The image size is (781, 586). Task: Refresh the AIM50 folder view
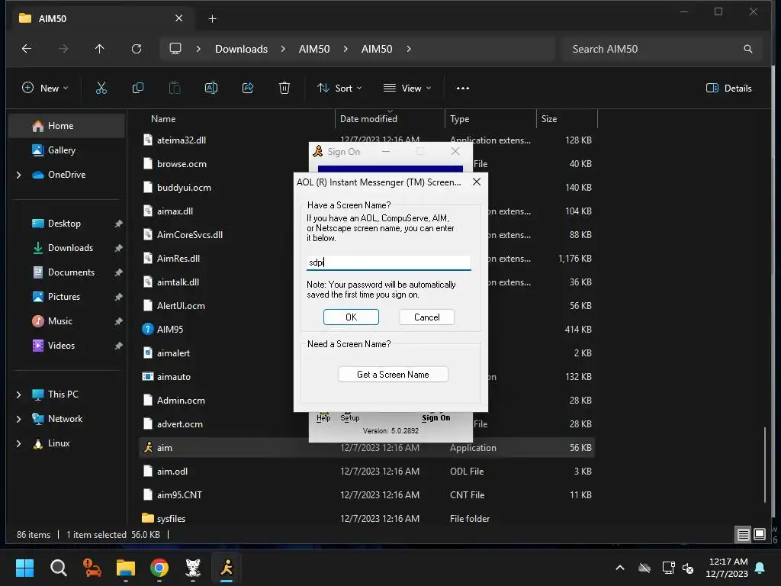click(137, 49)
